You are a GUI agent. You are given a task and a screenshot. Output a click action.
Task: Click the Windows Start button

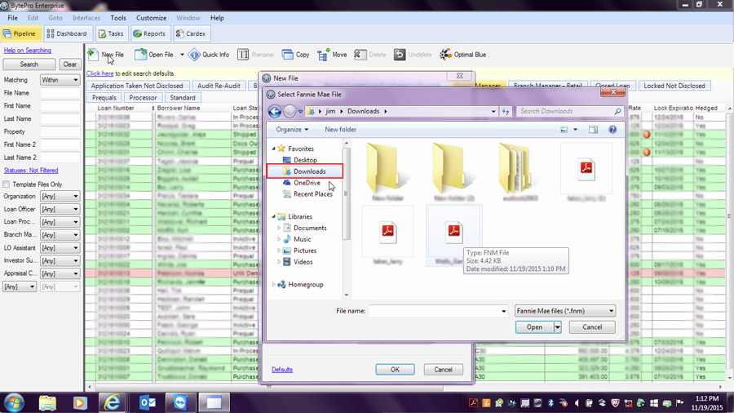pos(14,402)
